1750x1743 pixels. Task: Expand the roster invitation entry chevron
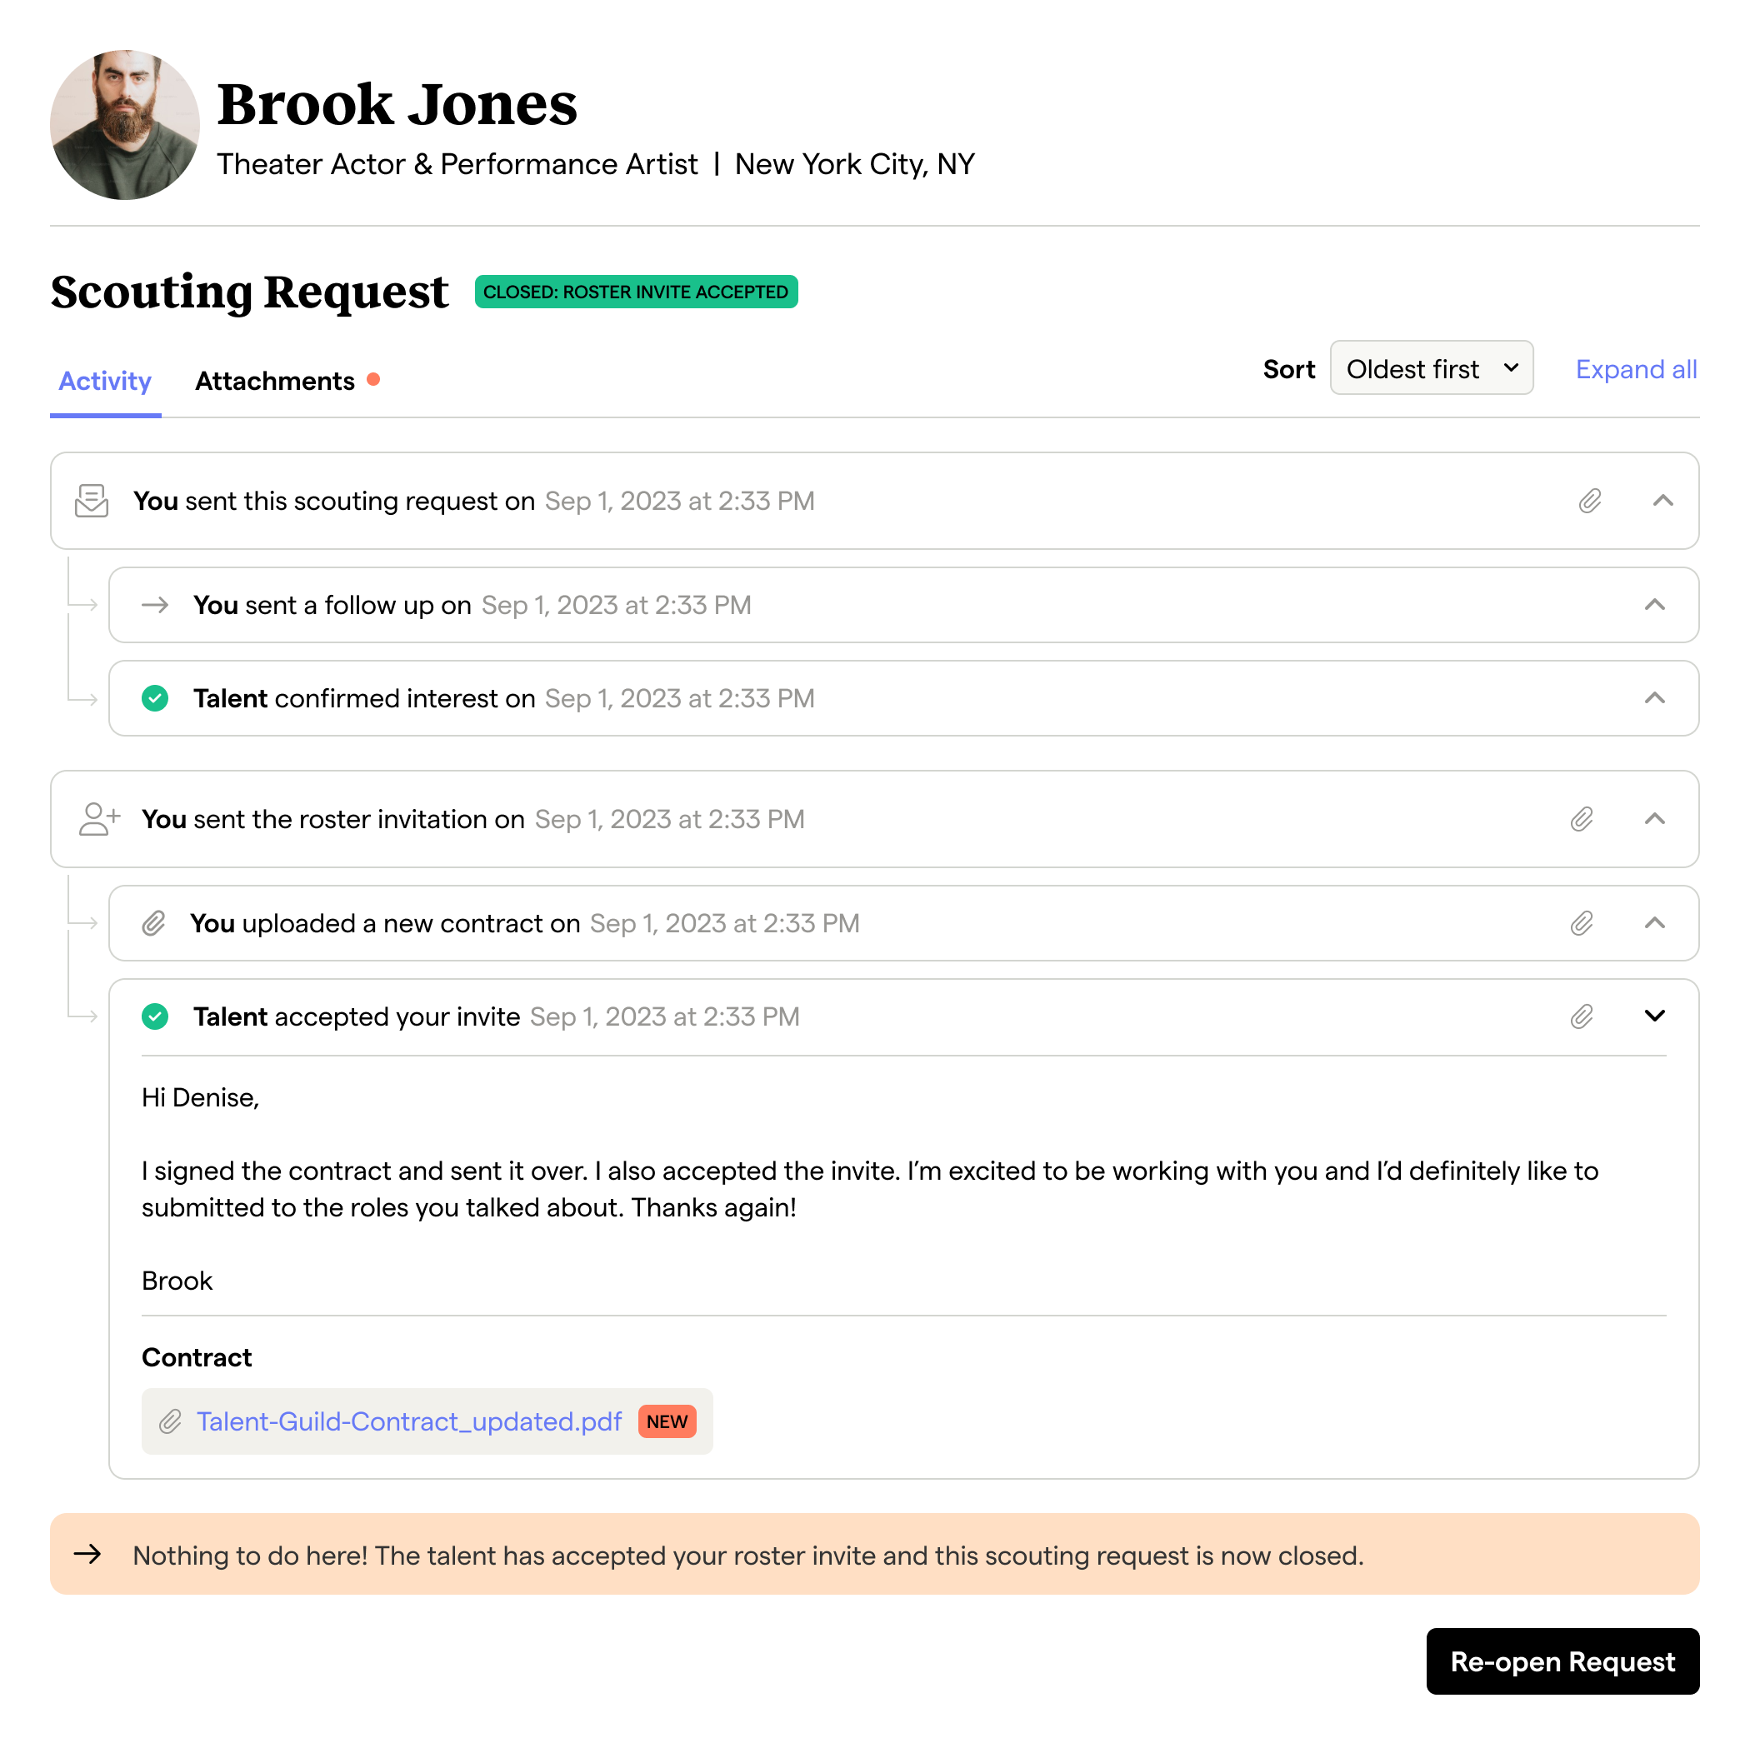1654,818
